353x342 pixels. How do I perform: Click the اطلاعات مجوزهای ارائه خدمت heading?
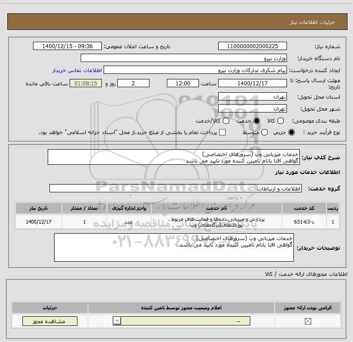(x=306, y=274)
